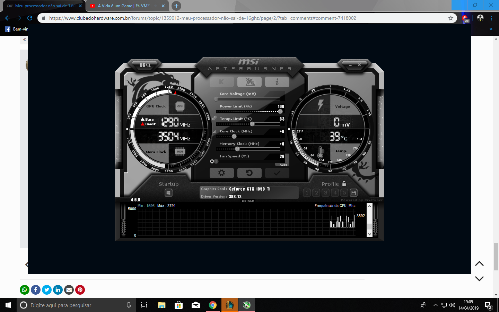499x312 pixels.
Task: Open the Facebook Bem-vindo bookmark
Action: pyautogui.click(x=16, y=29)
